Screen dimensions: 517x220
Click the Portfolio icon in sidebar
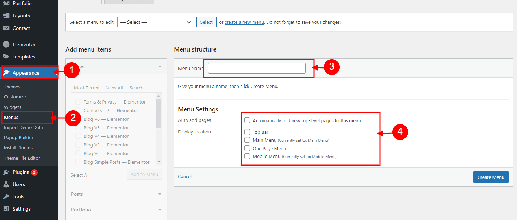point(6,4)
